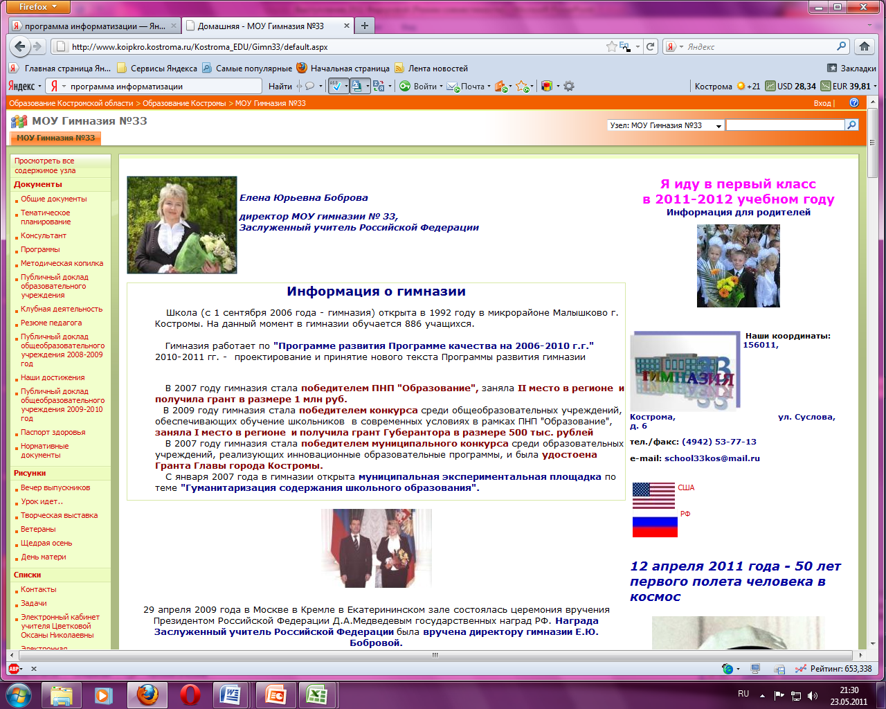Go back with the Firefox back arrow
The image size is (886, 709).
coord(20,46)
